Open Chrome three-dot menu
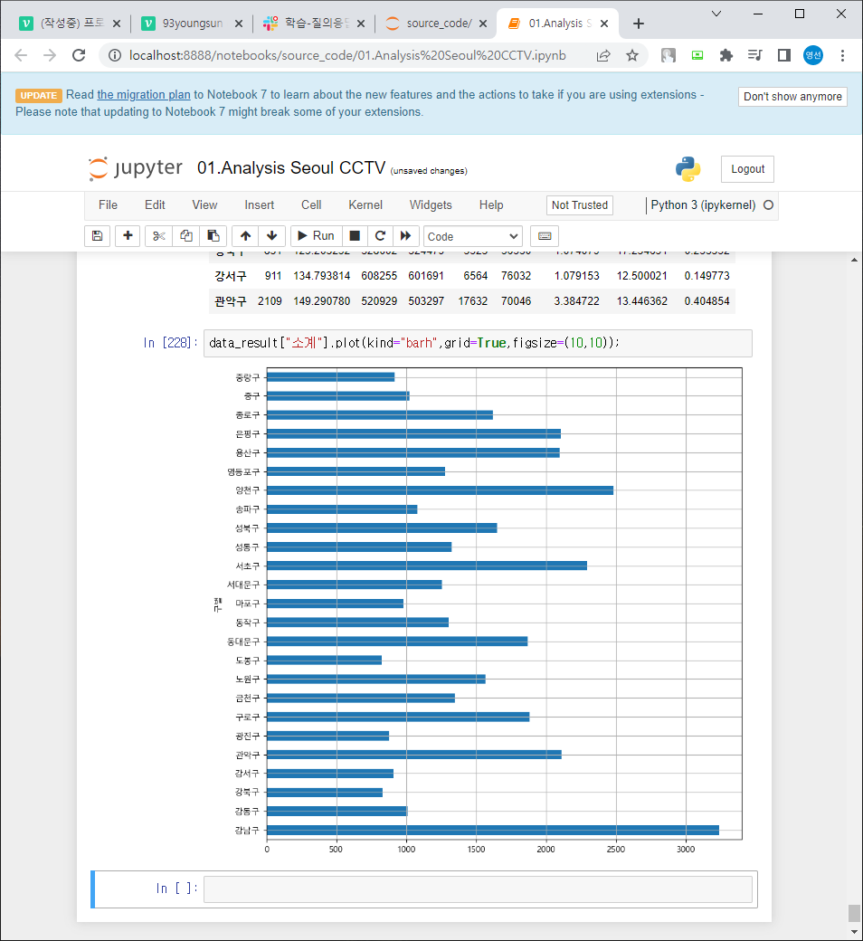This screenshot has width=863, height=941. click(x=842, y=56)
